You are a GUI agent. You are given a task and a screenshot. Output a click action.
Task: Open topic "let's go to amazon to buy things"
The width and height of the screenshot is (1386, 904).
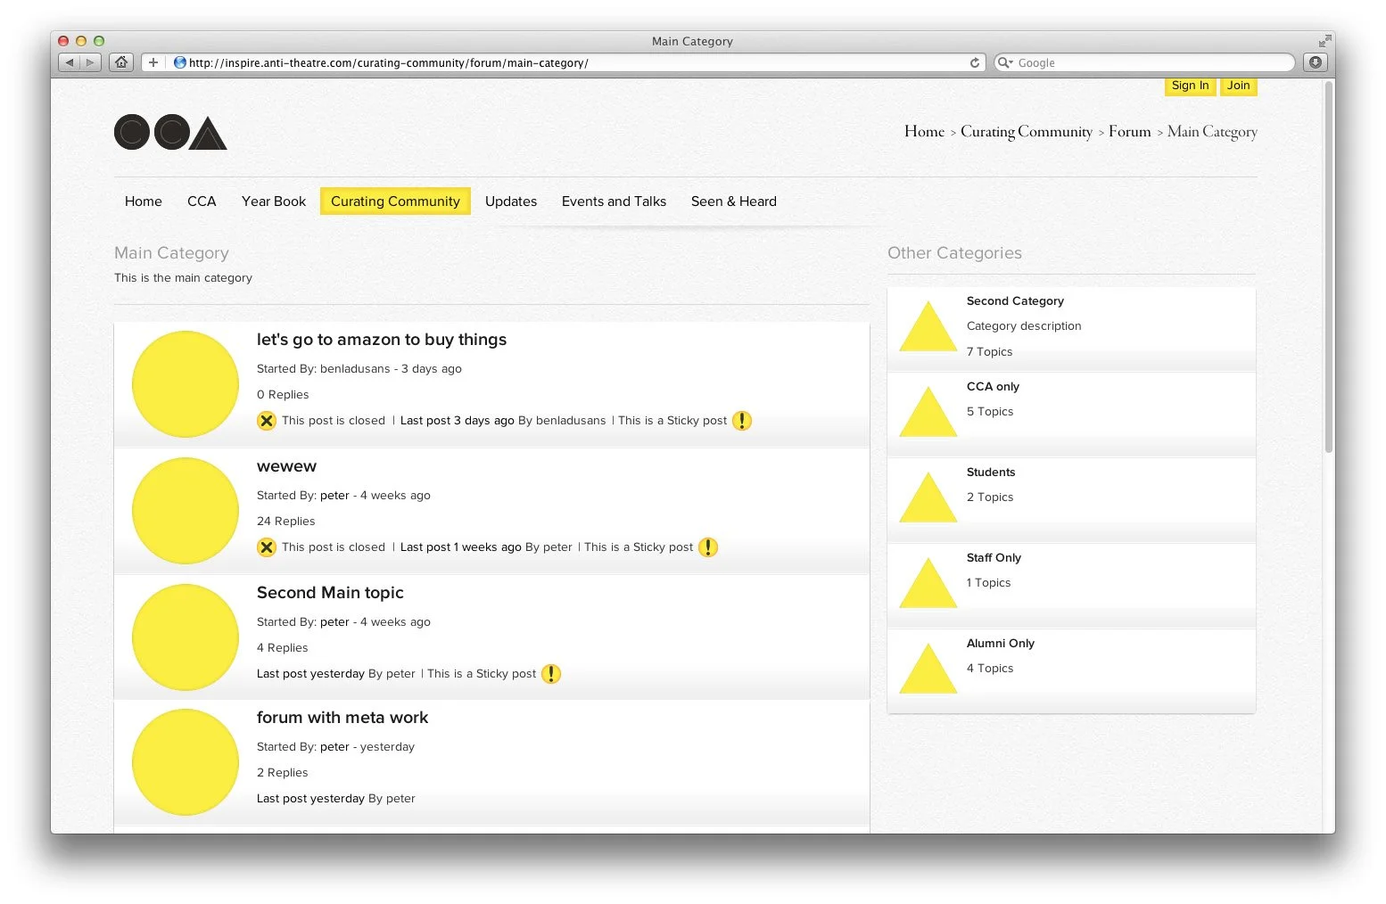coord(382,340)
